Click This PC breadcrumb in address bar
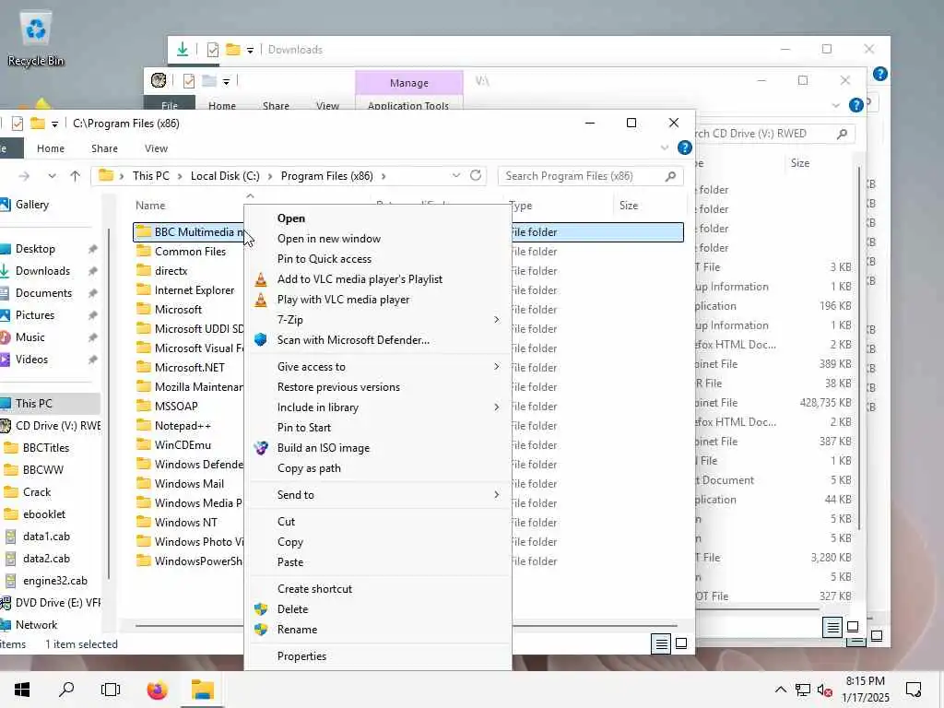Viewport: 944px width, 708px height. pyautogui.click(x=150, y=176)
